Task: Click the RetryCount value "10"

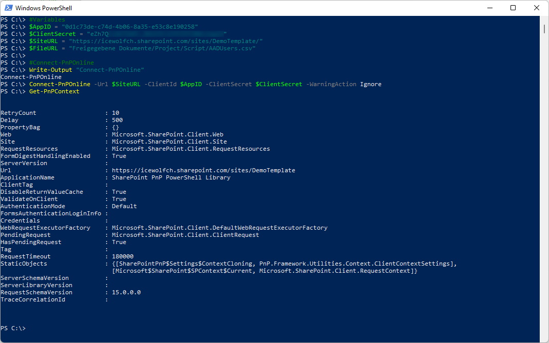Action: coord(116,113)
